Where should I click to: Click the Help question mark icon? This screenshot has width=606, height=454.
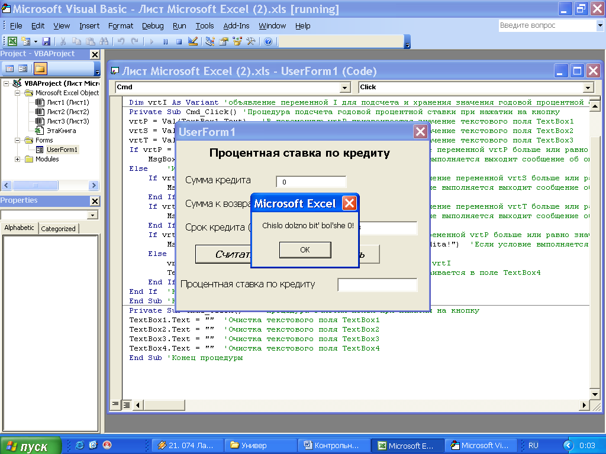(268, 41)
